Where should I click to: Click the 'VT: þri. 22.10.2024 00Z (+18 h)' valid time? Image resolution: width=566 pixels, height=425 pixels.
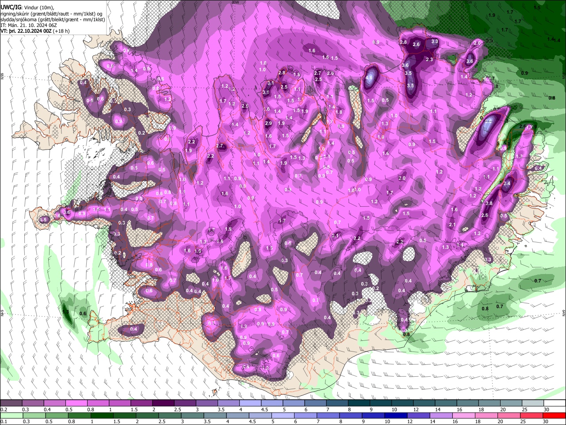click(35, 31)
